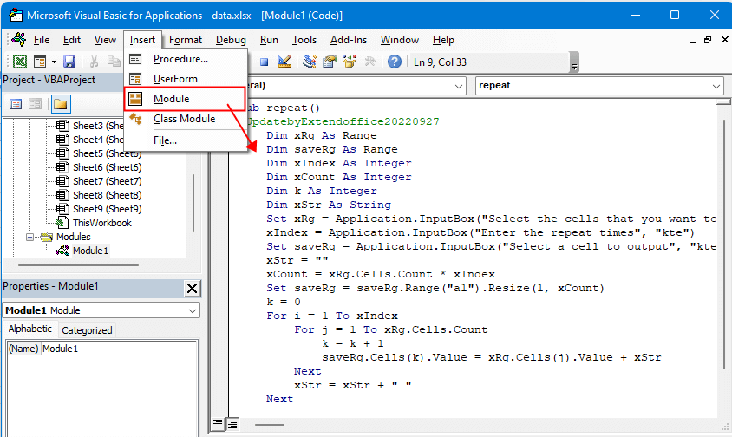Click the Save icon in the toolbar
This screenshot has width=732, height=437.
pyautogui.click(x=69, y=62)
